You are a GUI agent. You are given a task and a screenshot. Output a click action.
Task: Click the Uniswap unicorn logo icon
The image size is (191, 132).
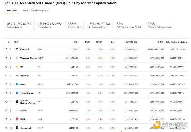(17, 75)
